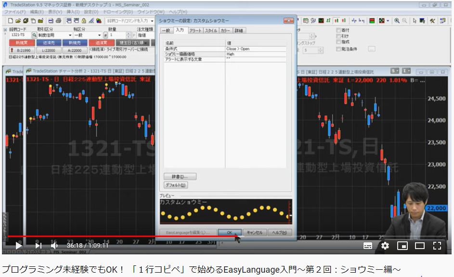Skip to next video
Image resolution: width=454 pixels, height=277 pixels.
click(38, 246)
